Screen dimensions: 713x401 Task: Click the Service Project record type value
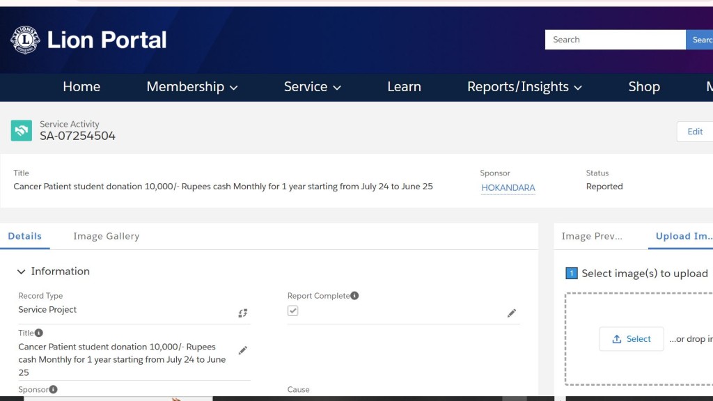pyautogui.click(x=47, y=309)
